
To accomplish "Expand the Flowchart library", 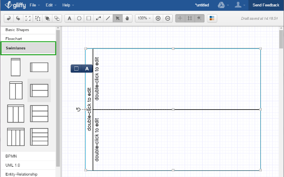I will click(28, 39).
